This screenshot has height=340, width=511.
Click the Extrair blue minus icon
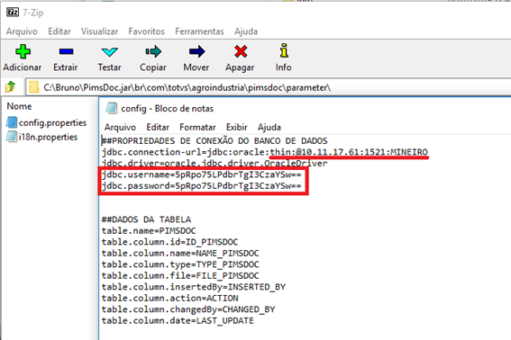[x=66, y=51]
